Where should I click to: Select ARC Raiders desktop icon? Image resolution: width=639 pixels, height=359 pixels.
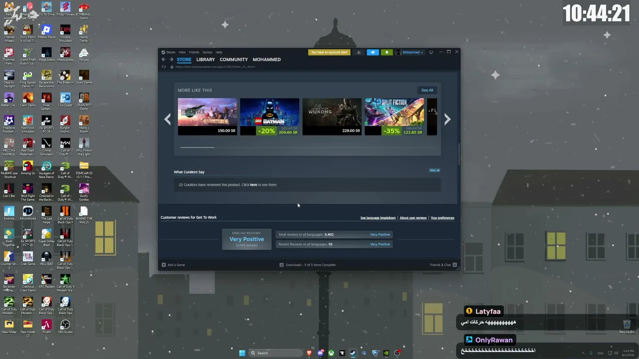coord(46,281)
